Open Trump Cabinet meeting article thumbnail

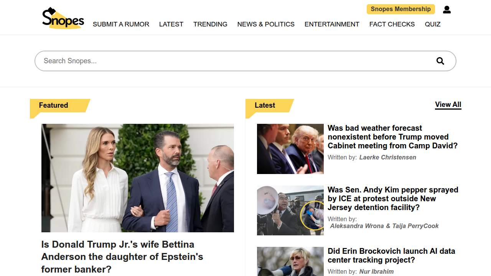pos(290,149)
